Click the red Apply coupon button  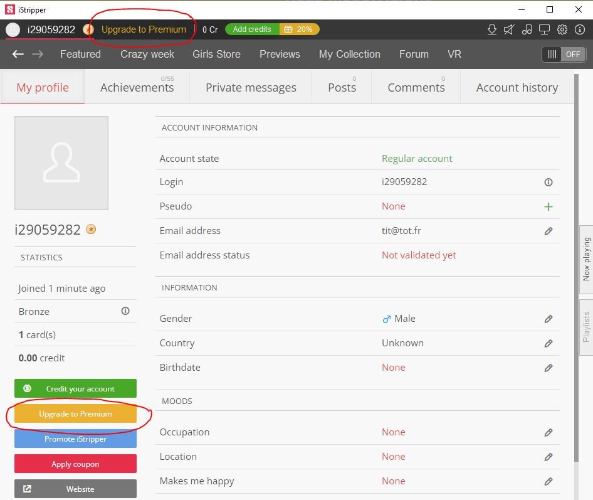pyautogui.click(x=75, y=464)
